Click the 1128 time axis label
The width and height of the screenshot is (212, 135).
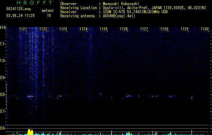point(164,29)
